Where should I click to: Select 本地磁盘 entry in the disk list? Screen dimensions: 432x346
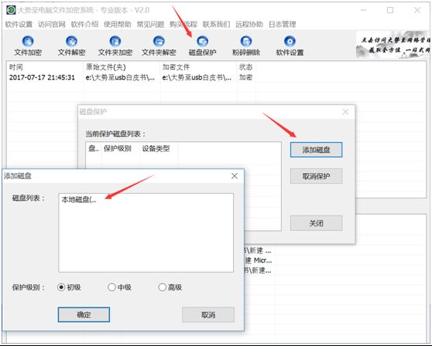(79, 199)
